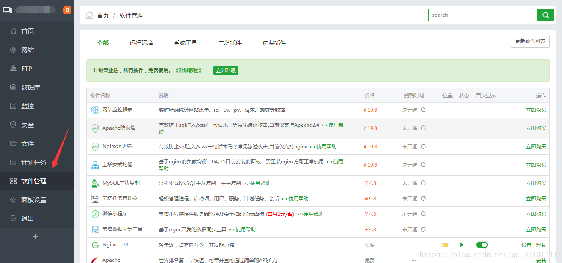Image resolution: width=562 pixels, height=263 pixels.
Task: Switch to the 宝塔插件 tab
Action: tap(230, 43)
